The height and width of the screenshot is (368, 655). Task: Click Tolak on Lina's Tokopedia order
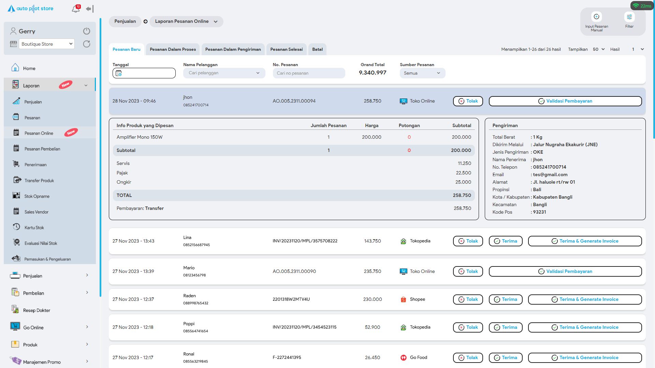point(468,241)
